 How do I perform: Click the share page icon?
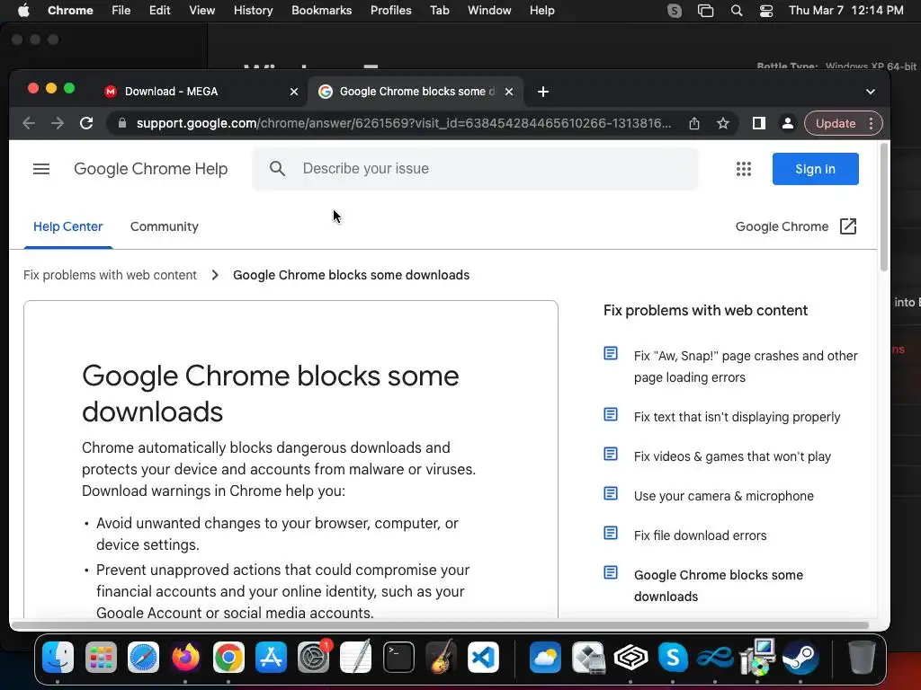point(694,123)
